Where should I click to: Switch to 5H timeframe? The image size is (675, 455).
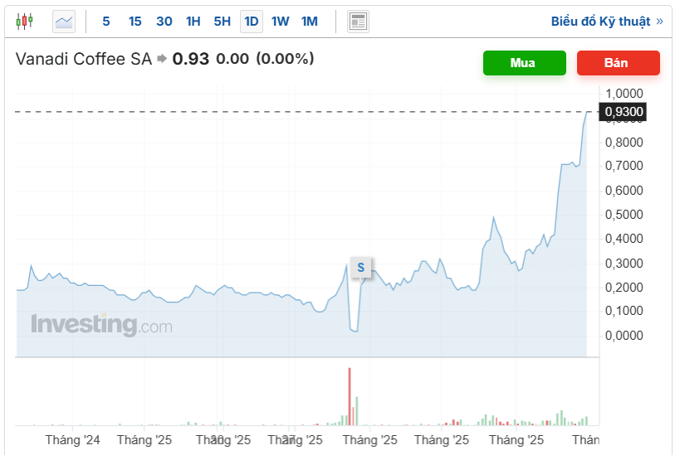(x=222, y=22)
